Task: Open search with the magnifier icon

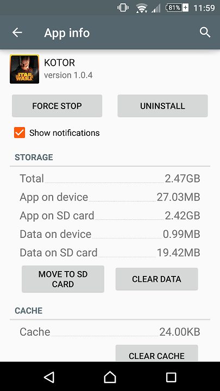Action: 205,33
